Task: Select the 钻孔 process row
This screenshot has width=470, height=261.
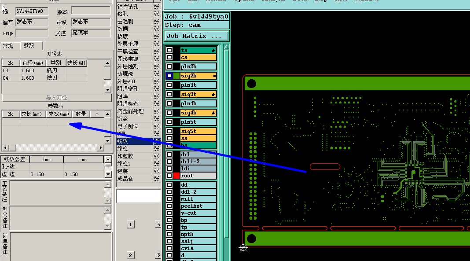Action: point(138,14)
